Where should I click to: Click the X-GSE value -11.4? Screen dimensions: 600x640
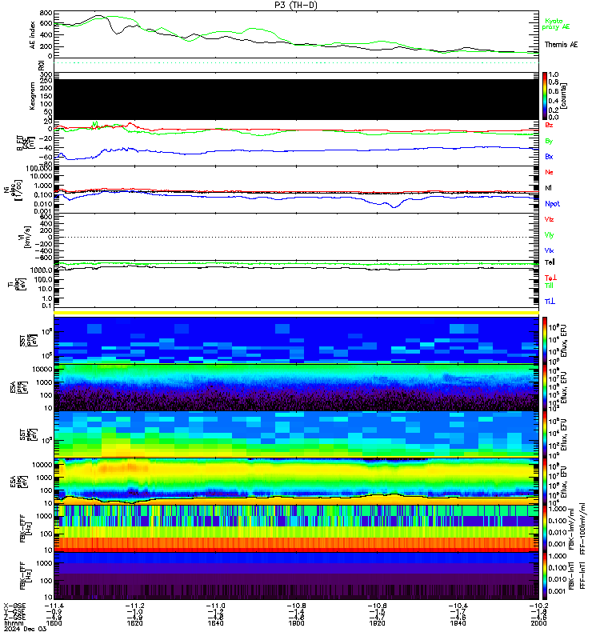[54, 606]
